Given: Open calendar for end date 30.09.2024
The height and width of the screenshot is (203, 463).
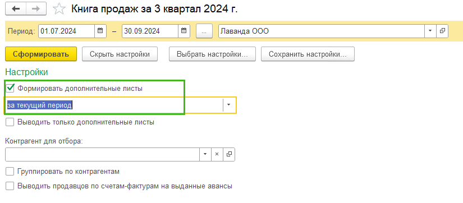Looking at the screenshot, I should pyautogui.click(x=184, y=31).
